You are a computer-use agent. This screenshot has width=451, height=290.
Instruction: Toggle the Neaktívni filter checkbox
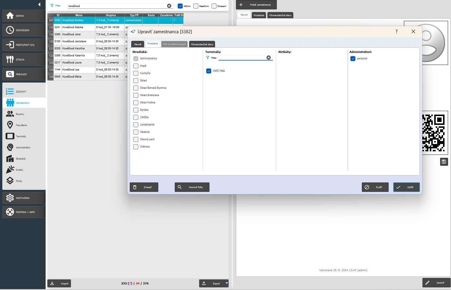(x=196, y=6)
